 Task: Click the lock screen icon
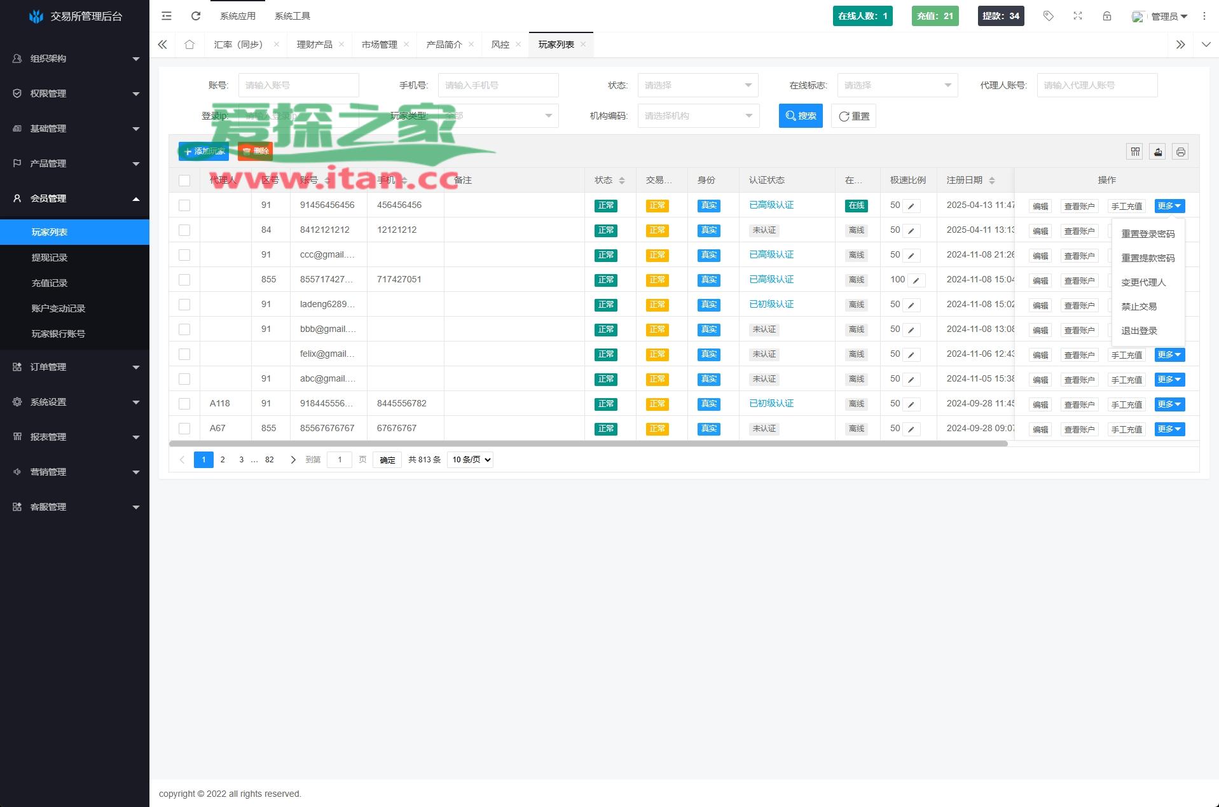click(x=1107, y=16)
